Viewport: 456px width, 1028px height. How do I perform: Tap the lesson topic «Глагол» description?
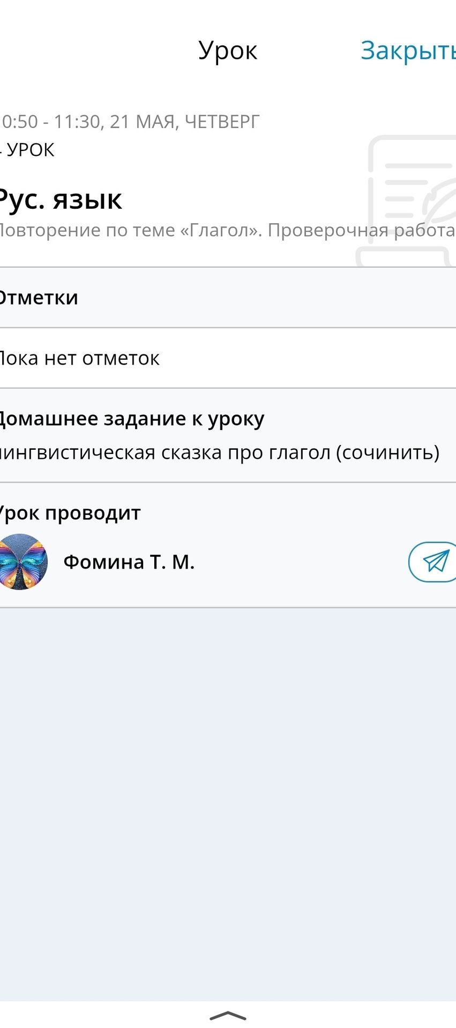click(228, 230)
